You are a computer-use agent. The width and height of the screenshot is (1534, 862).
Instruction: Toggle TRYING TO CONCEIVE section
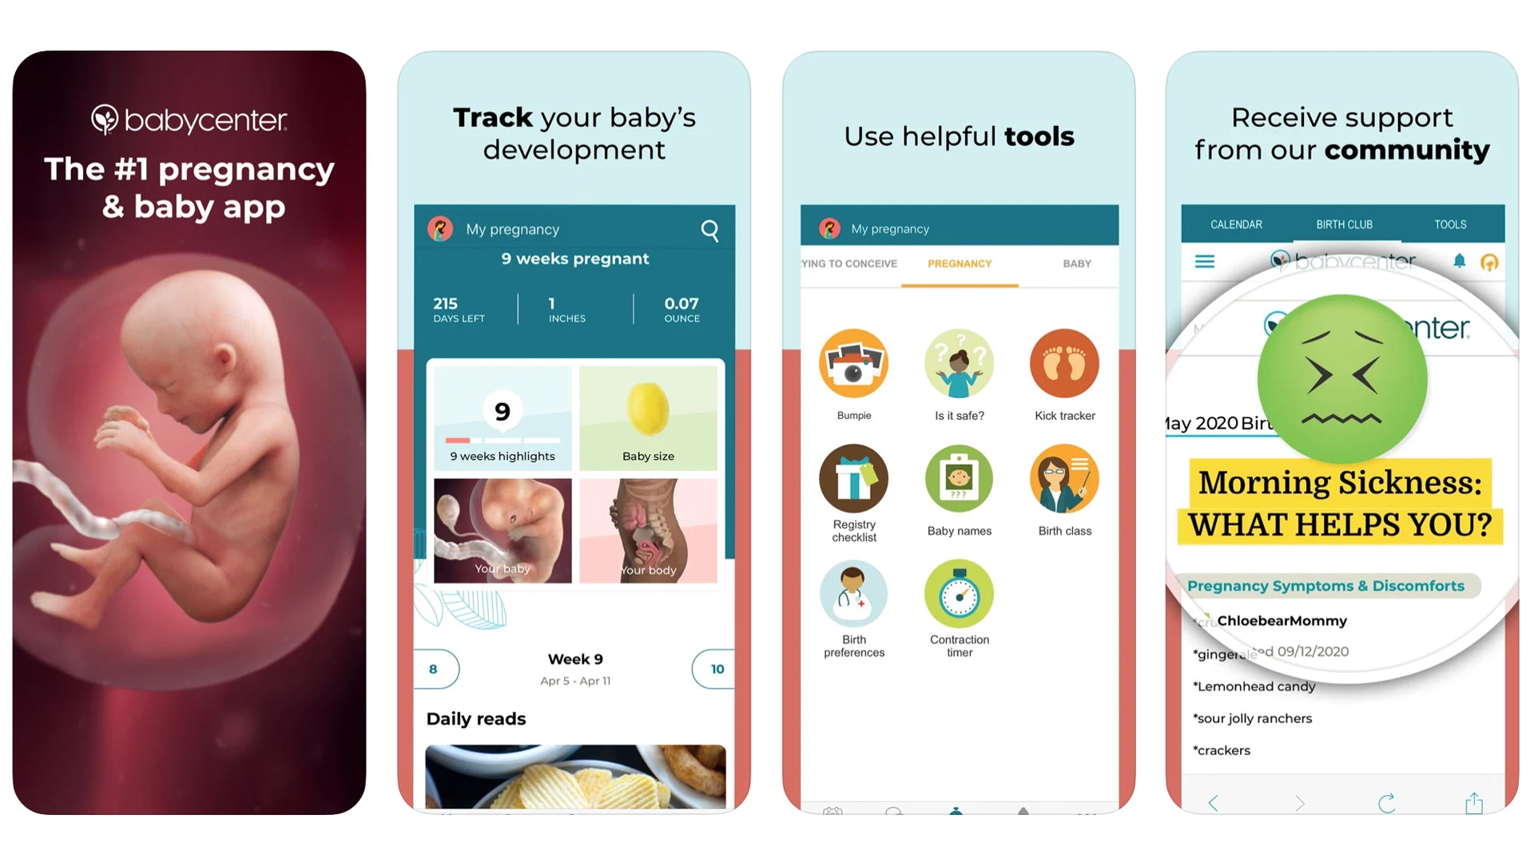tap(843, 265)
